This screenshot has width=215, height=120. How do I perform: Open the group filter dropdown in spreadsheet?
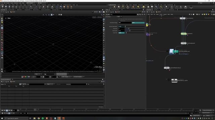[x=45, y=84]
